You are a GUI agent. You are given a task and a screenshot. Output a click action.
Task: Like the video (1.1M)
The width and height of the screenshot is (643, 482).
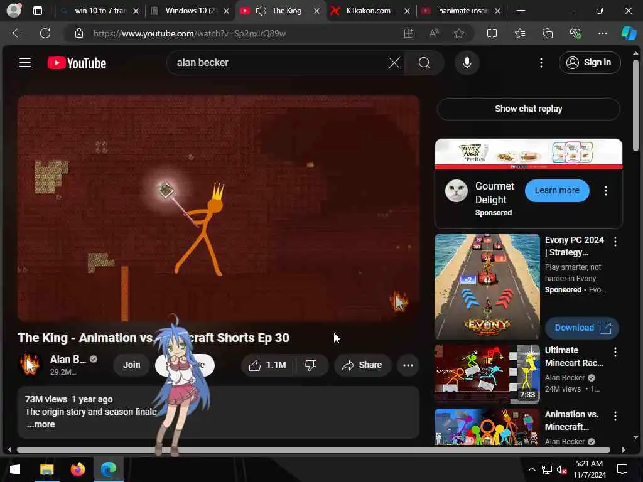[268, 365]
